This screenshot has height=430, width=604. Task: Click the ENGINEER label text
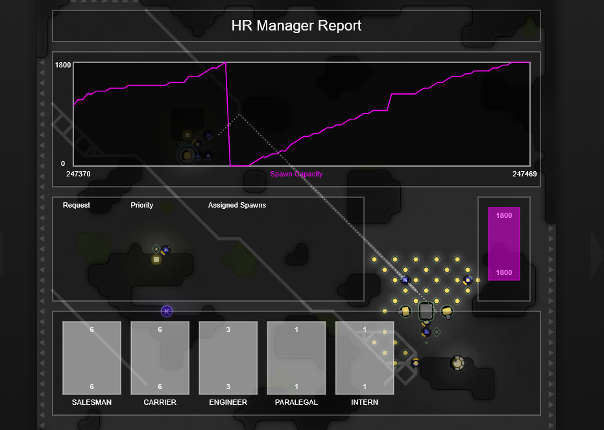[x=228, y=402]
